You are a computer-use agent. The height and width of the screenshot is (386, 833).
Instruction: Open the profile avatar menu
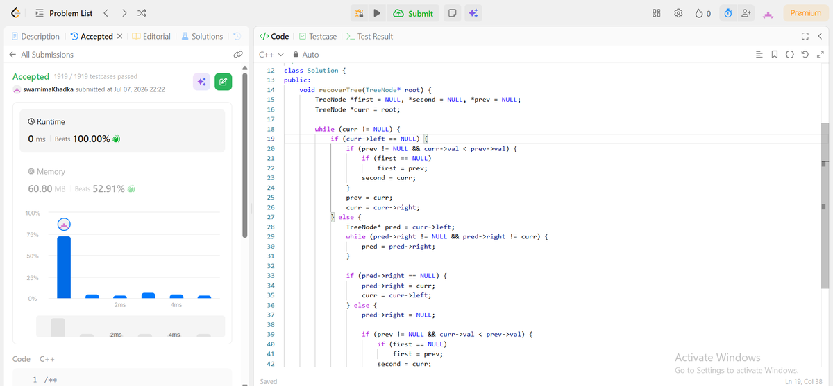coord(768,14)
